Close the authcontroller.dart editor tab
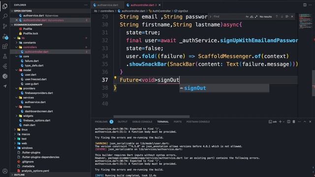315x177 pixels. pos(159,5)
